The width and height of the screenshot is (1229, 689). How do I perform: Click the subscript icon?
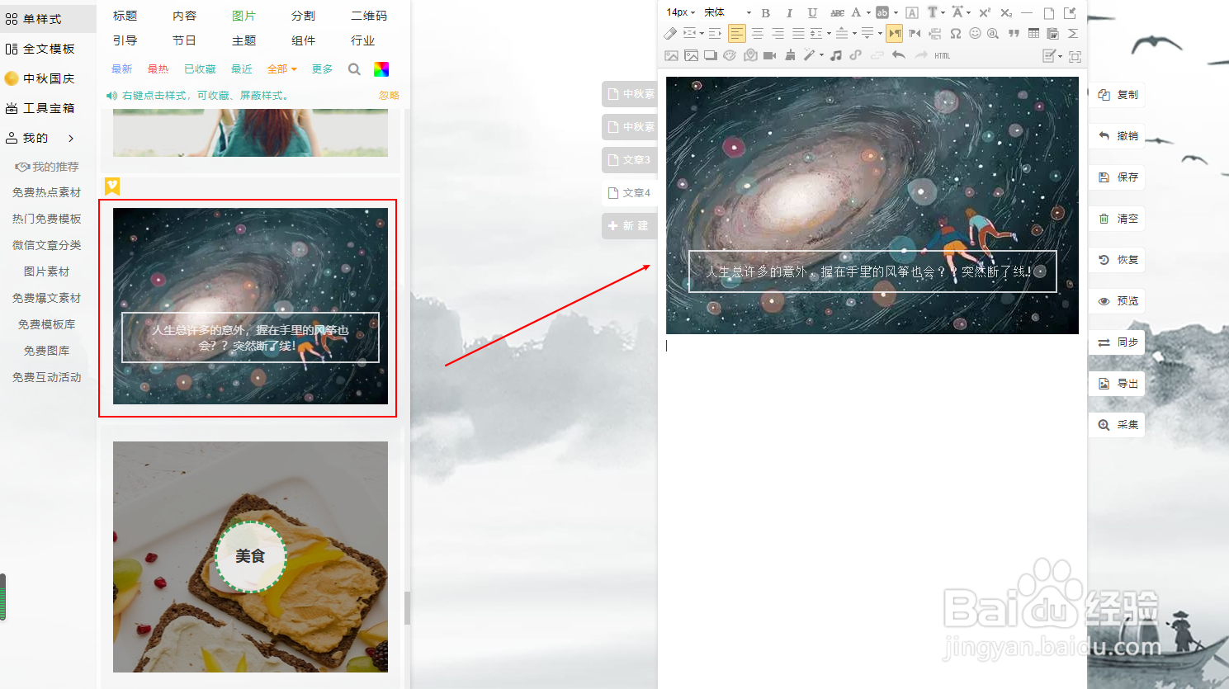click(1006, 12)
